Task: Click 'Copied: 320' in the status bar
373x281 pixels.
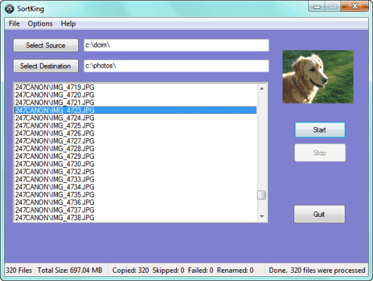Action: [131, 271]
